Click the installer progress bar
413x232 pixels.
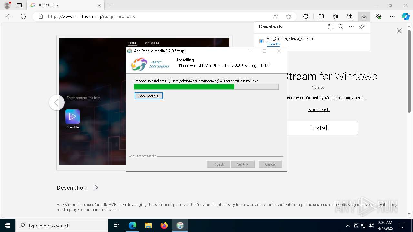pos(206,87)
